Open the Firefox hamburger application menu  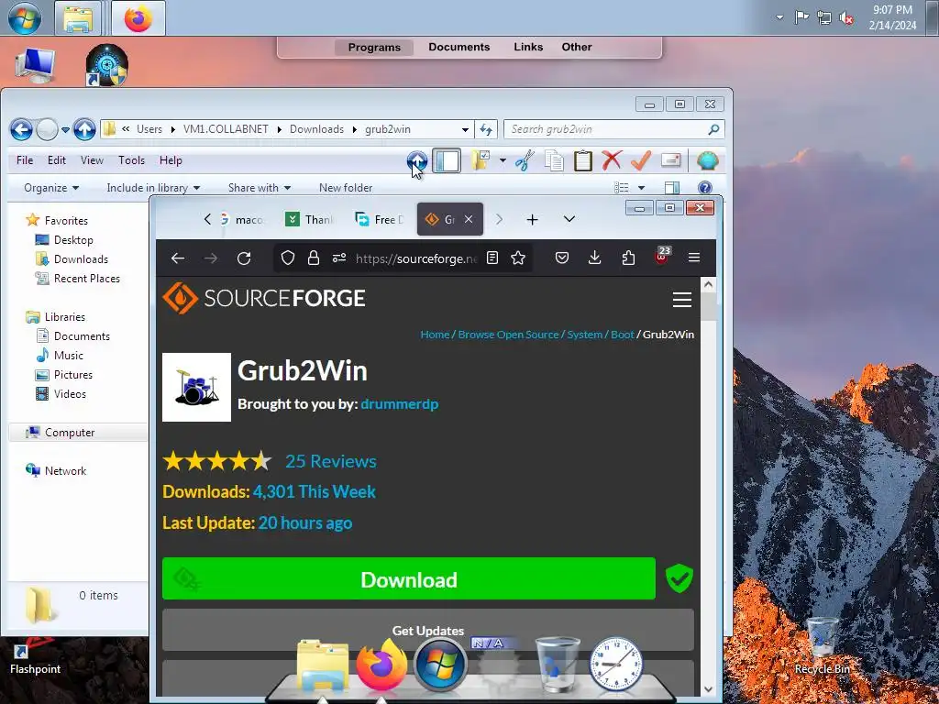694,258
